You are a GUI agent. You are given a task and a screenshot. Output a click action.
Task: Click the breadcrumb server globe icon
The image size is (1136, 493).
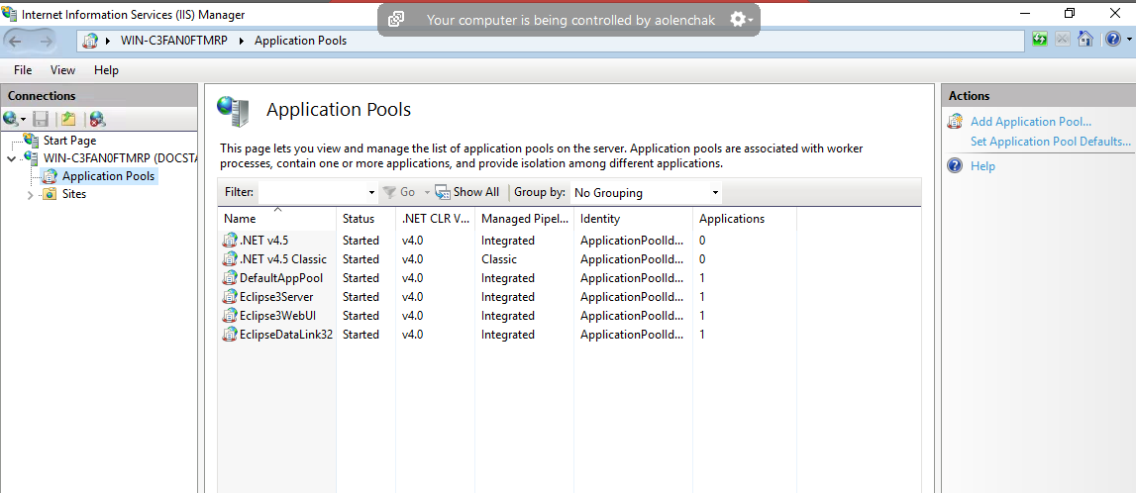(x=90, y=41)
